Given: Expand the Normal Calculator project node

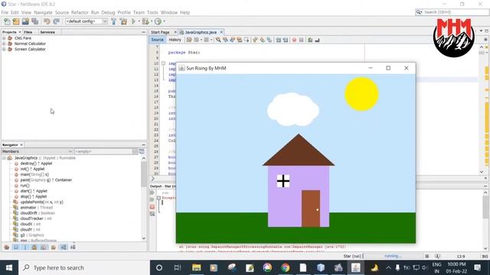Looking at the screenshot, I should (x=4, y=44).
